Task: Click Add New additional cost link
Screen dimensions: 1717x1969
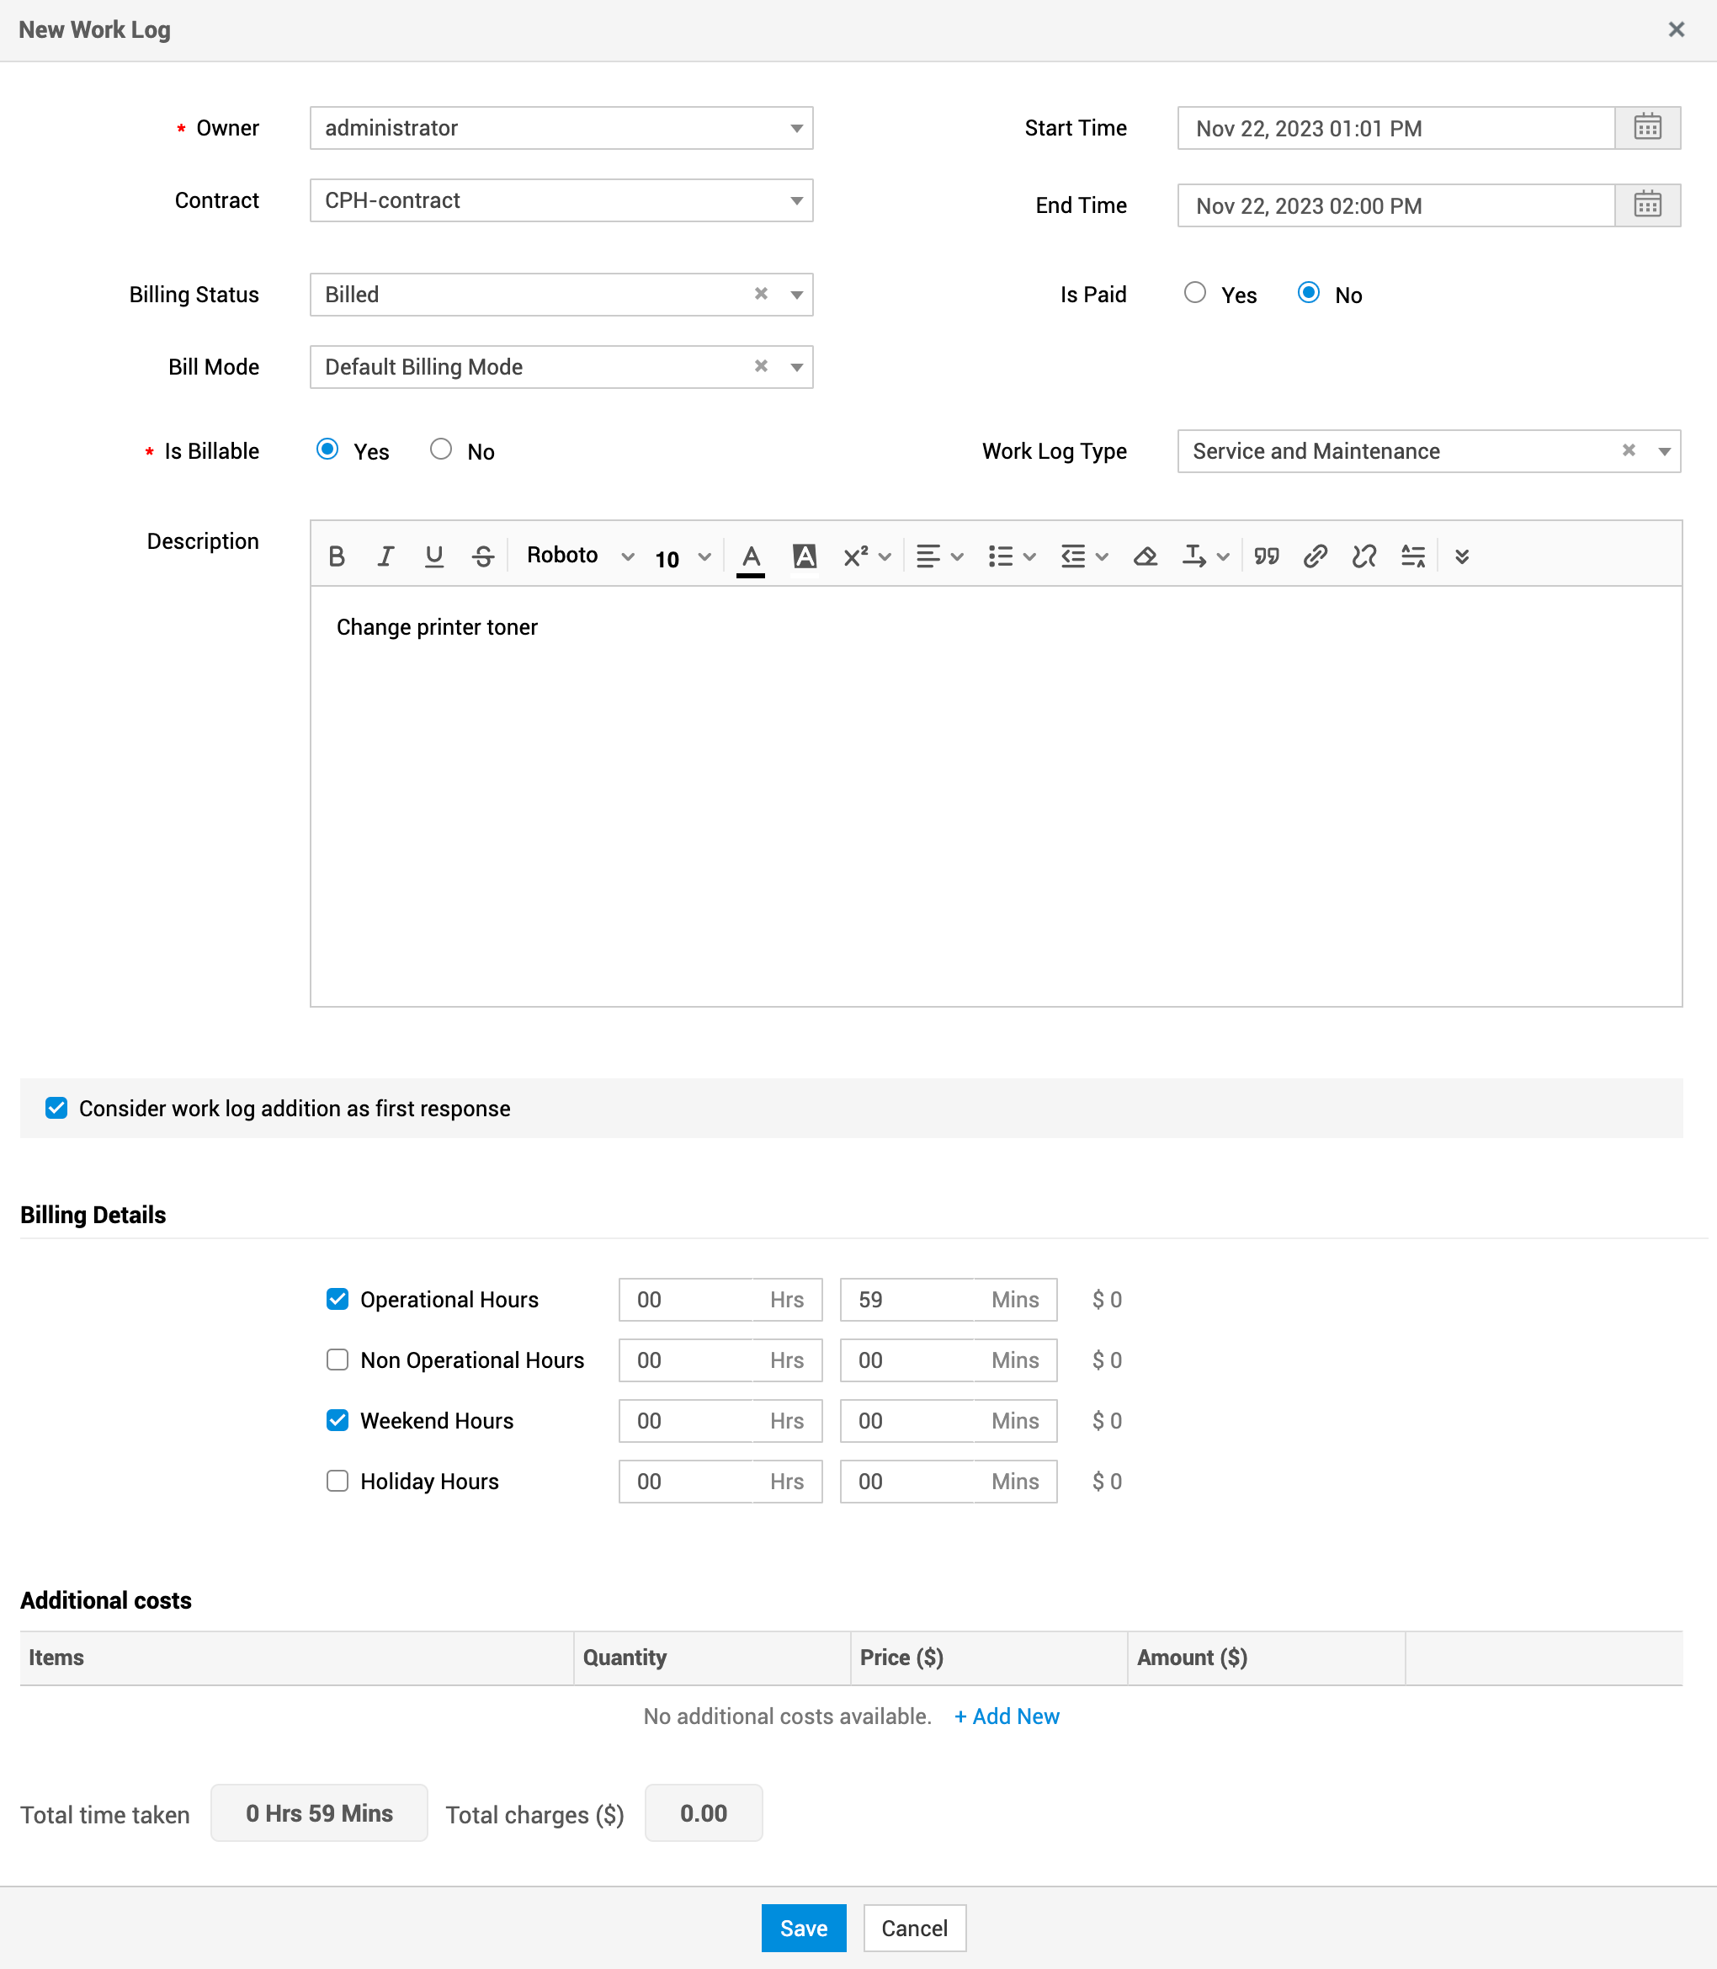Action: 1007,1716
